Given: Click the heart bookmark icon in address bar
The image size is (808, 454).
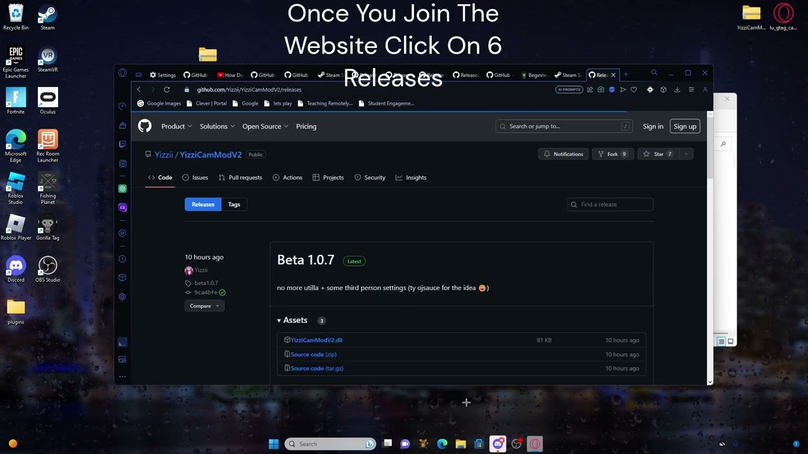Looking at the screenshot, I should (x=634, y=90).
